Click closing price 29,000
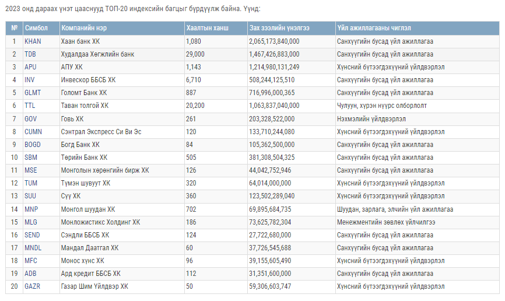Image resolution: width=505 pixels, height=301 pixels. coord(195,54)
